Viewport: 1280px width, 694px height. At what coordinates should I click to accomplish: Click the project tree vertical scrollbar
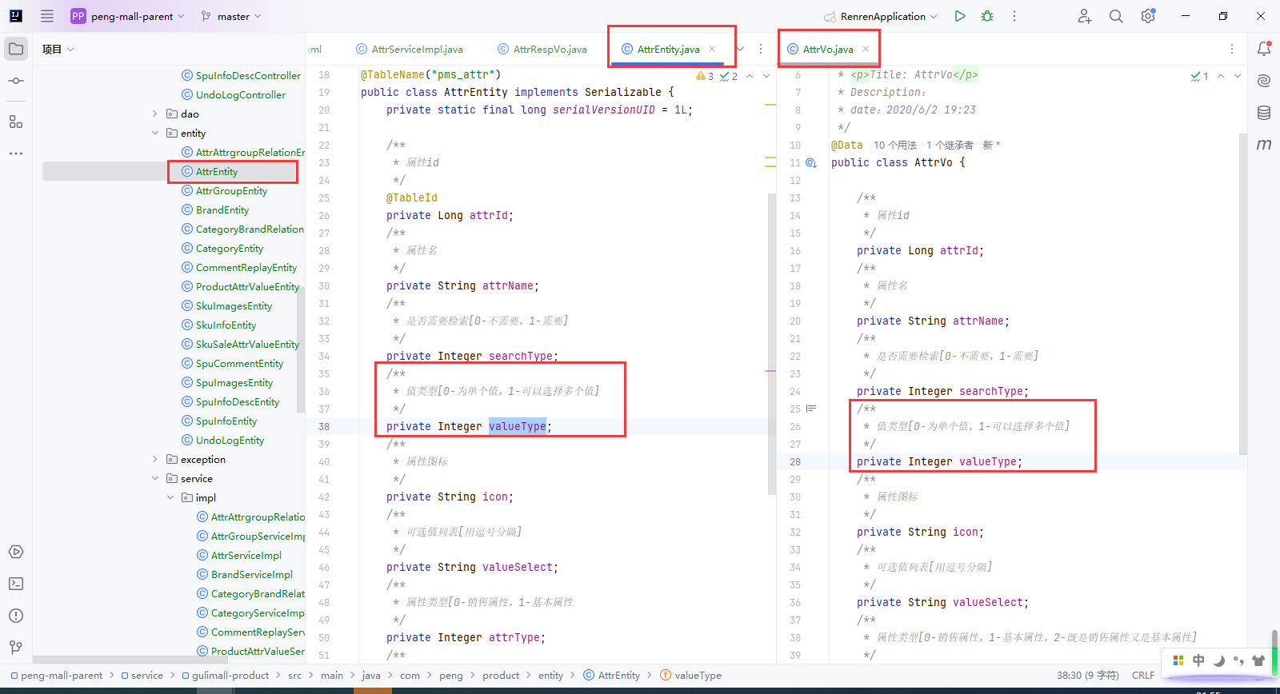coord(301,350)
